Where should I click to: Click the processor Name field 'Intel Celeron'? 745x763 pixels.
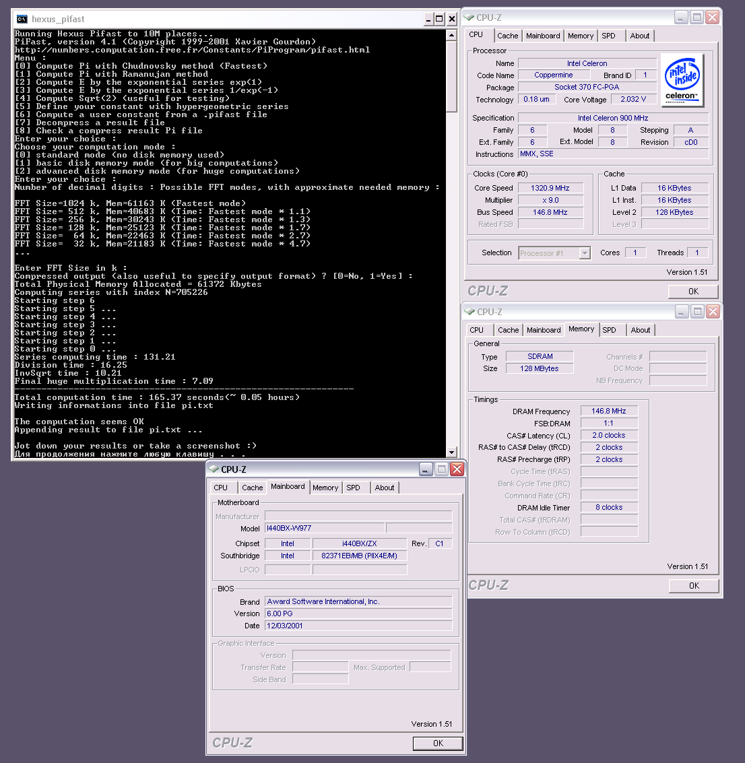click(587, 63)
